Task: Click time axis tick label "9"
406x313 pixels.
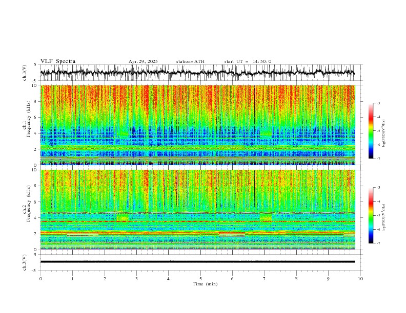Action: [x=329, y=279]
